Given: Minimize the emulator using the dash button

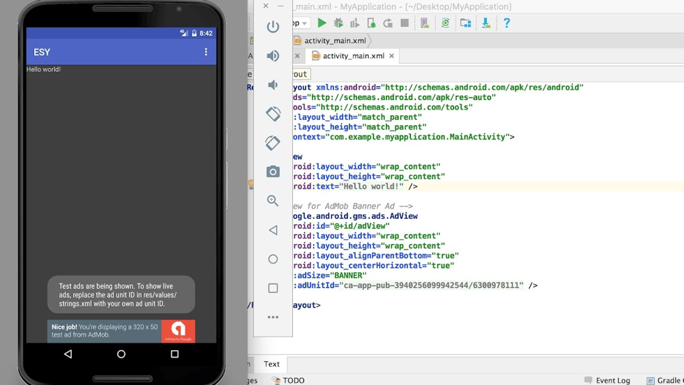Looking at the screenshot, I should [280, 5].
